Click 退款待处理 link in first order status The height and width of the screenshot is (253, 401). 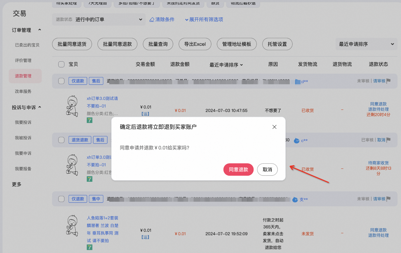[378, 109]
